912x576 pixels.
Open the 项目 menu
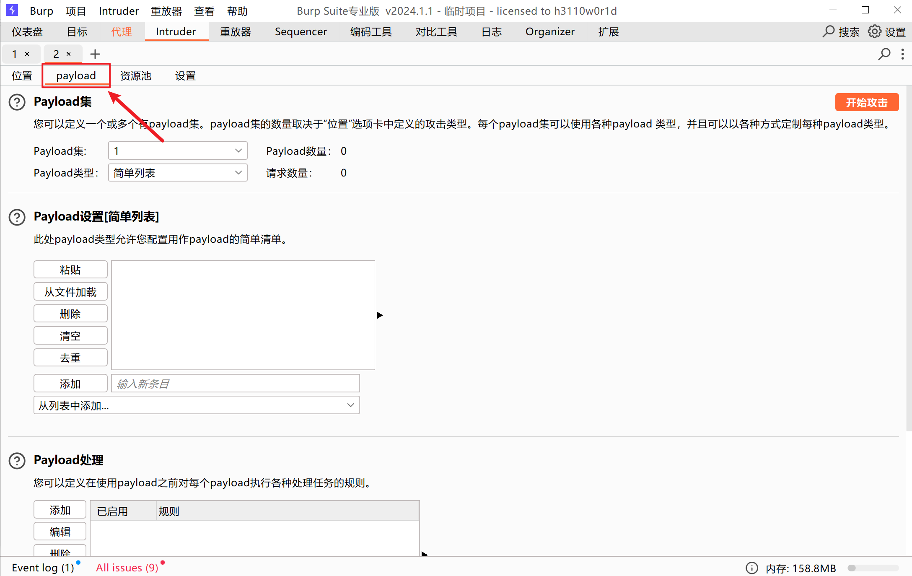pos(76,11)
